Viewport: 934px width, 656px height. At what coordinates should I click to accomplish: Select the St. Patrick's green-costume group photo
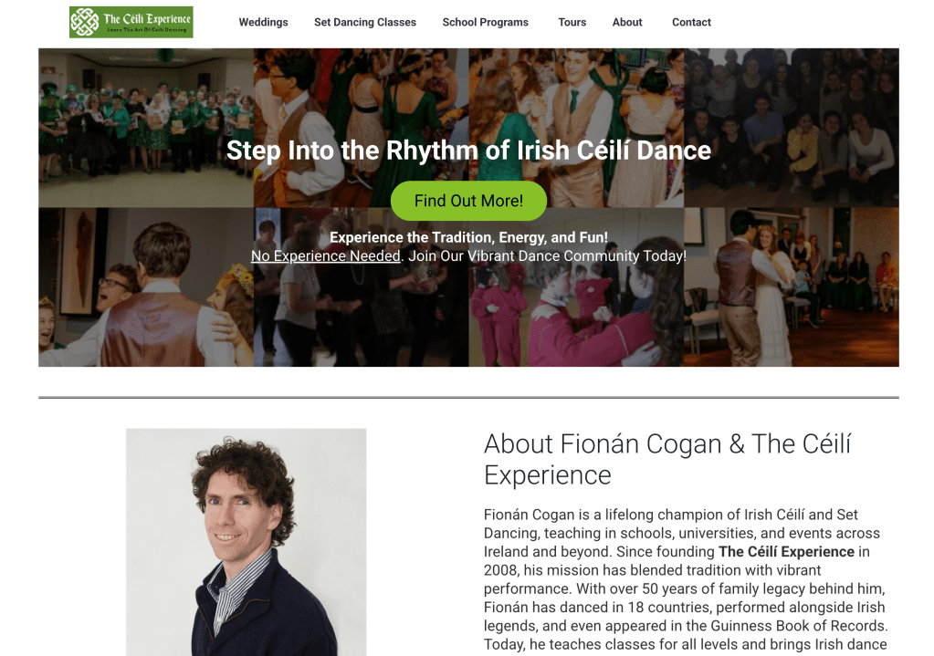click(146, 128)
